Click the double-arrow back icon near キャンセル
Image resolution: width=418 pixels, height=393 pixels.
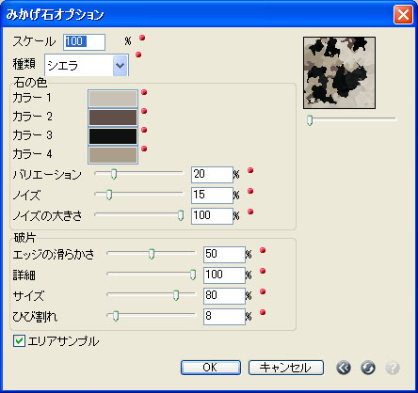344,368
